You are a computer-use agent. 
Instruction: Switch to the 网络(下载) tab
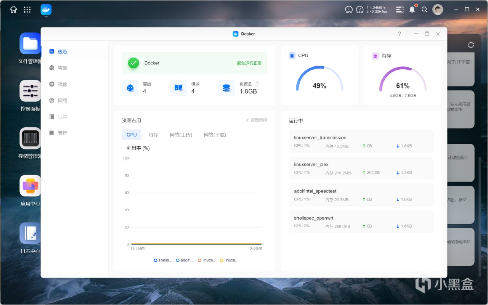click(215, 135)
